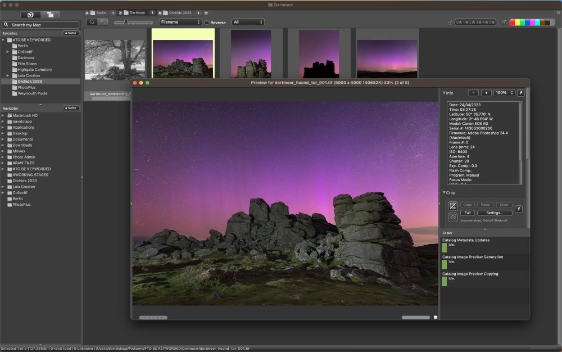Select the Berlin folder in Favorites

(x=22, y=46)
